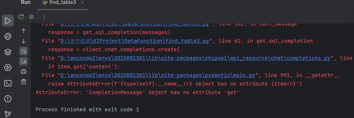Open the pydantic main.py file link
Viewport: 354px width, 118px height.
[158, 75]
